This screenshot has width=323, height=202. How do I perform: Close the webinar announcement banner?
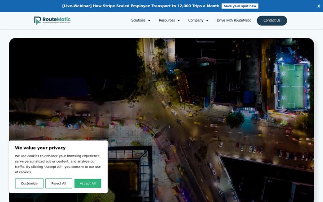point(319,6)
